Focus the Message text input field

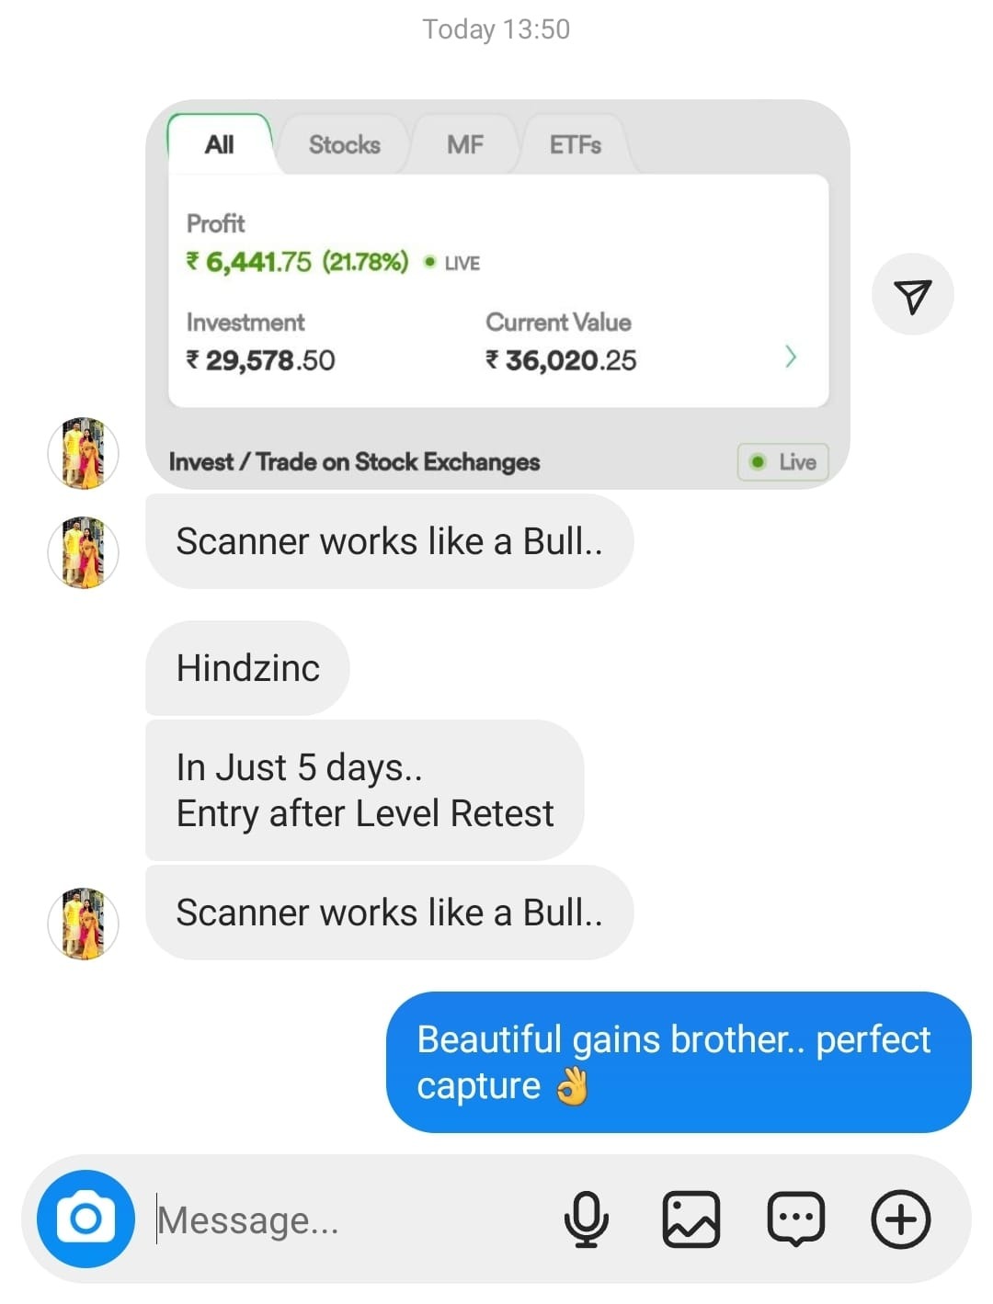click(x=349, y=1220)
